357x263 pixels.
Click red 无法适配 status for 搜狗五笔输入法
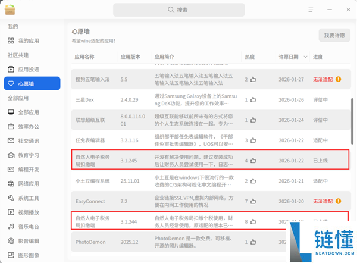pyautogui.click(x=322, y=79)
